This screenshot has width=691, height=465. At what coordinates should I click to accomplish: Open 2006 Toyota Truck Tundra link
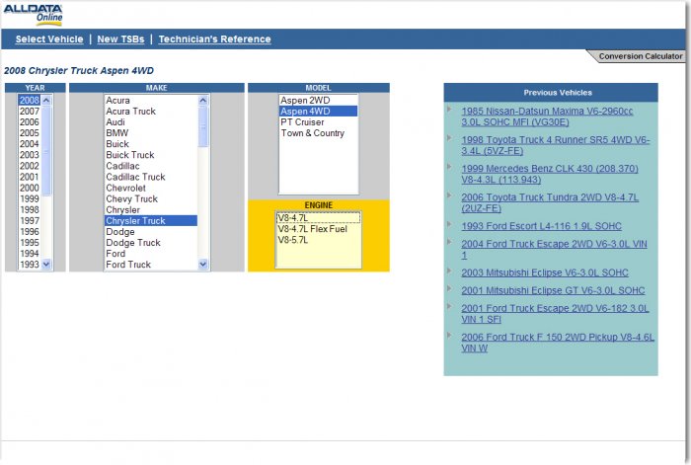pyautogui.click(x=550, y=202)
